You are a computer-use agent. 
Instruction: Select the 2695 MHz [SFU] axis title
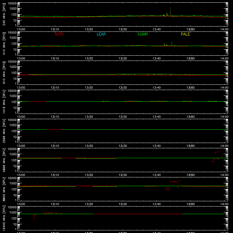coord(4,131)
